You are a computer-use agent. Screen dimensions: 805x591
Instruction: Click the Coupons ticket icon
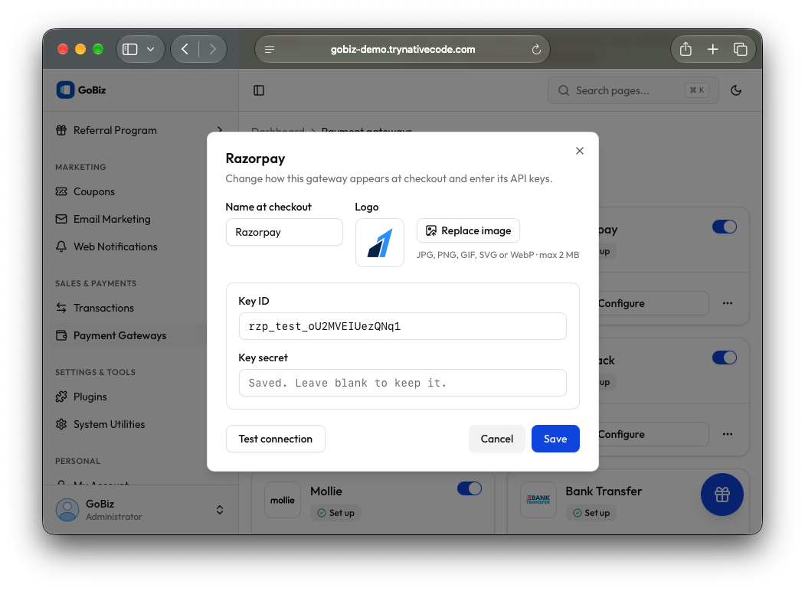pyautogui.click(x=61, y=191)
